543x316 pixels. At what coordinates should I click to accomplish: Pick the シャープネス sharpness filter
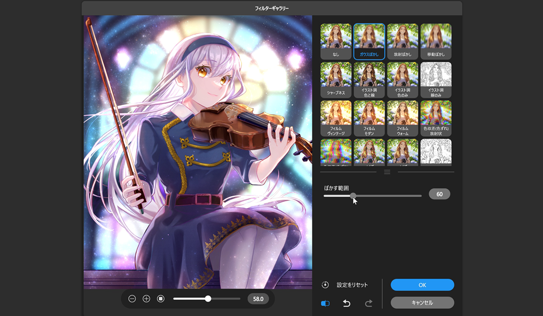click(336, 80)
